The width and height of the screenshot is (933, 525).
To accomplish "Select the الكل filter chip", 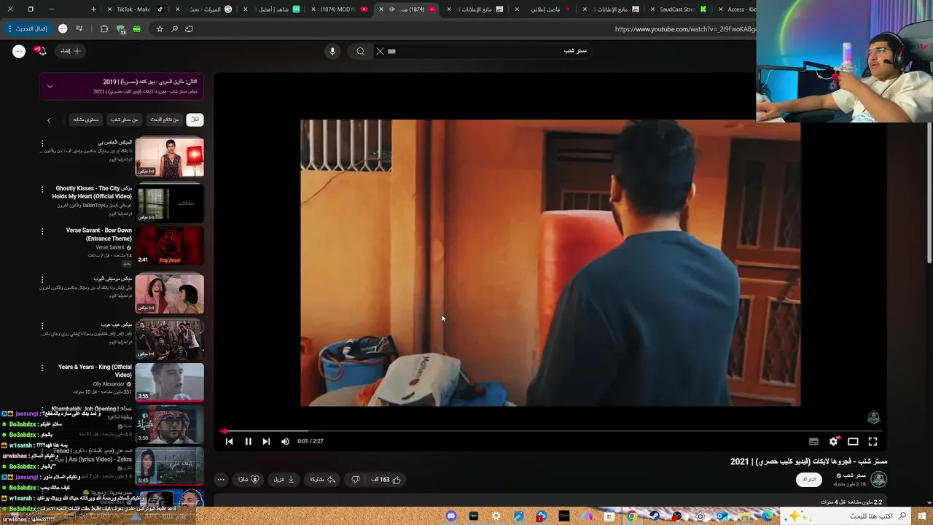I will pyautogui.click(x=195, y=120).
